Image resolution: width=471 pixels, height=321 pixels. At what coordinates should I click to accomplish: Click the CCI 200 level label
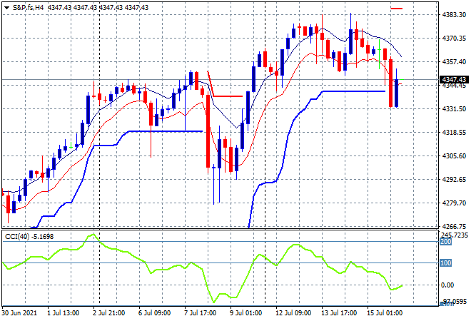[446, 241]
